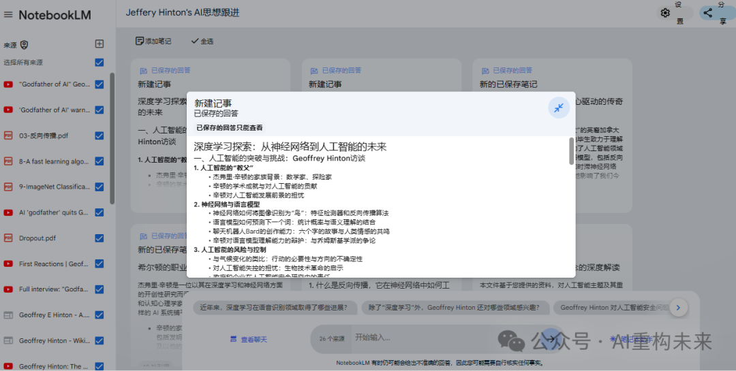Open the NotebookLM hamburger menu

pyautogui.click(x=8, y=14)
